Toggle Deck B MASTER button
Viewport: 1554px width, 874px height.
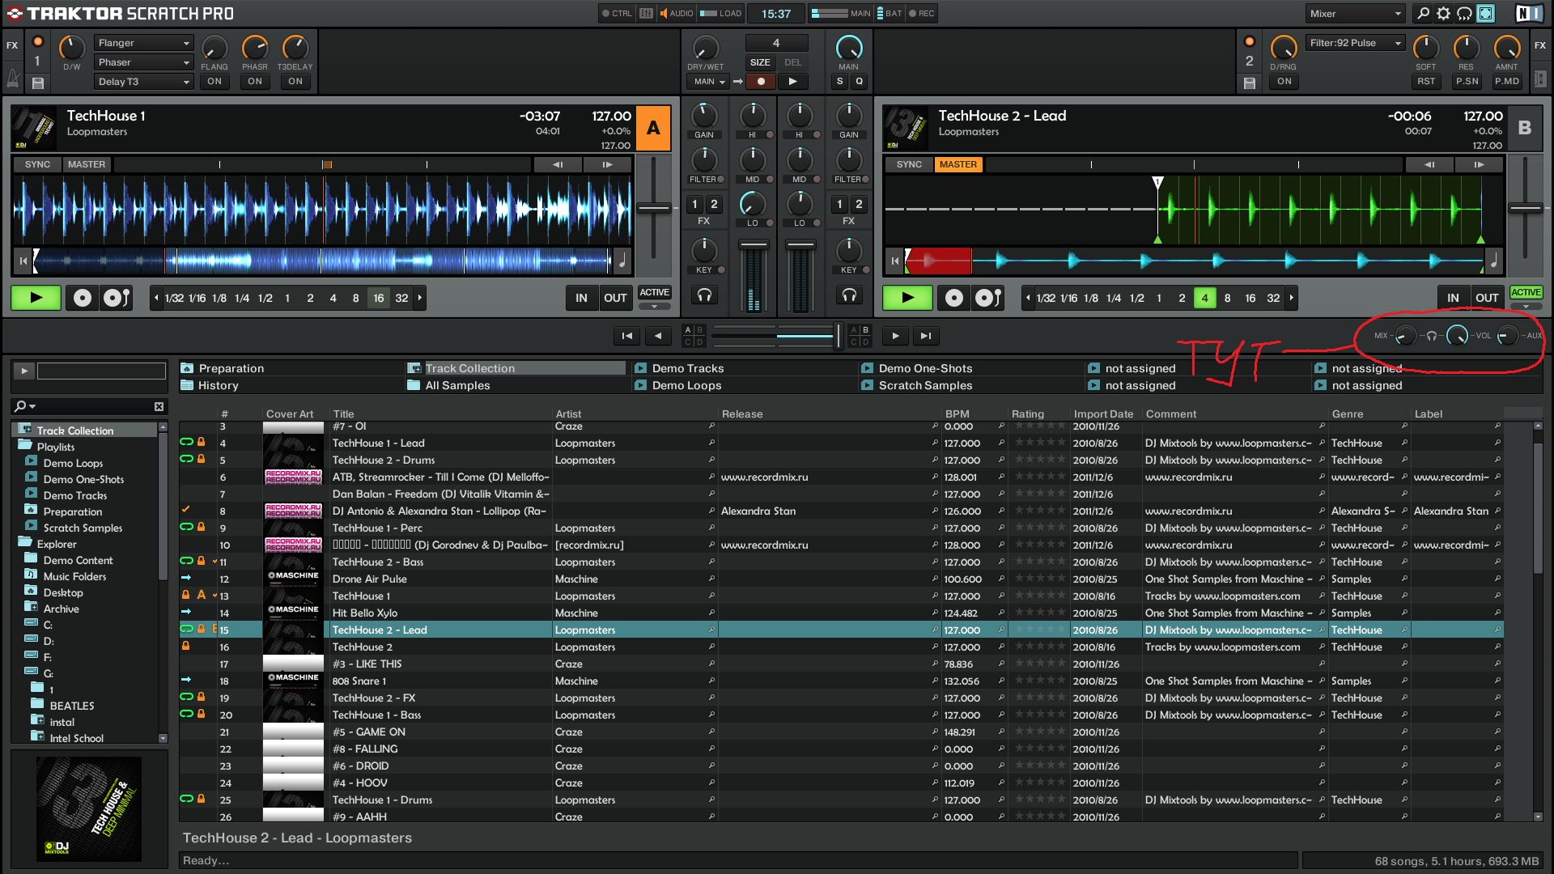point(958,164)
